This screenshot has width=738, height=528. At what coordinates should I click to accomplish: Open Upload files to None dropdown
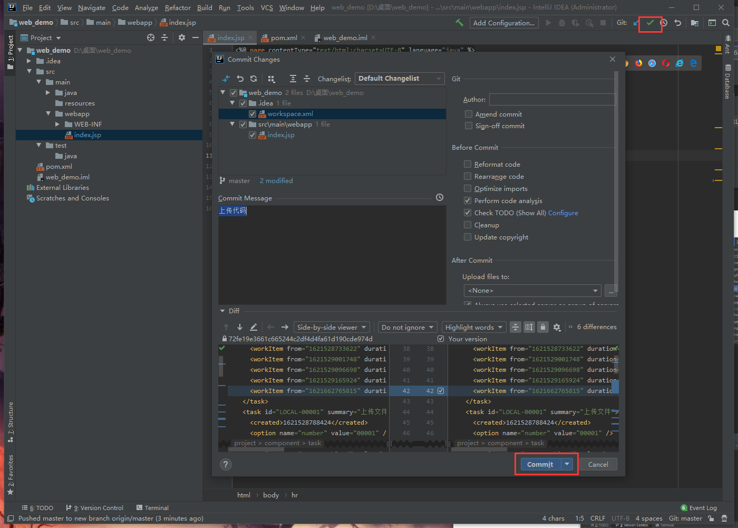coord(532,291)
